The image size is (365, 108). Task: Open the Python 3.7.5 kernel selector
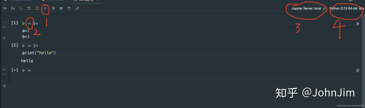click(346, 9)
